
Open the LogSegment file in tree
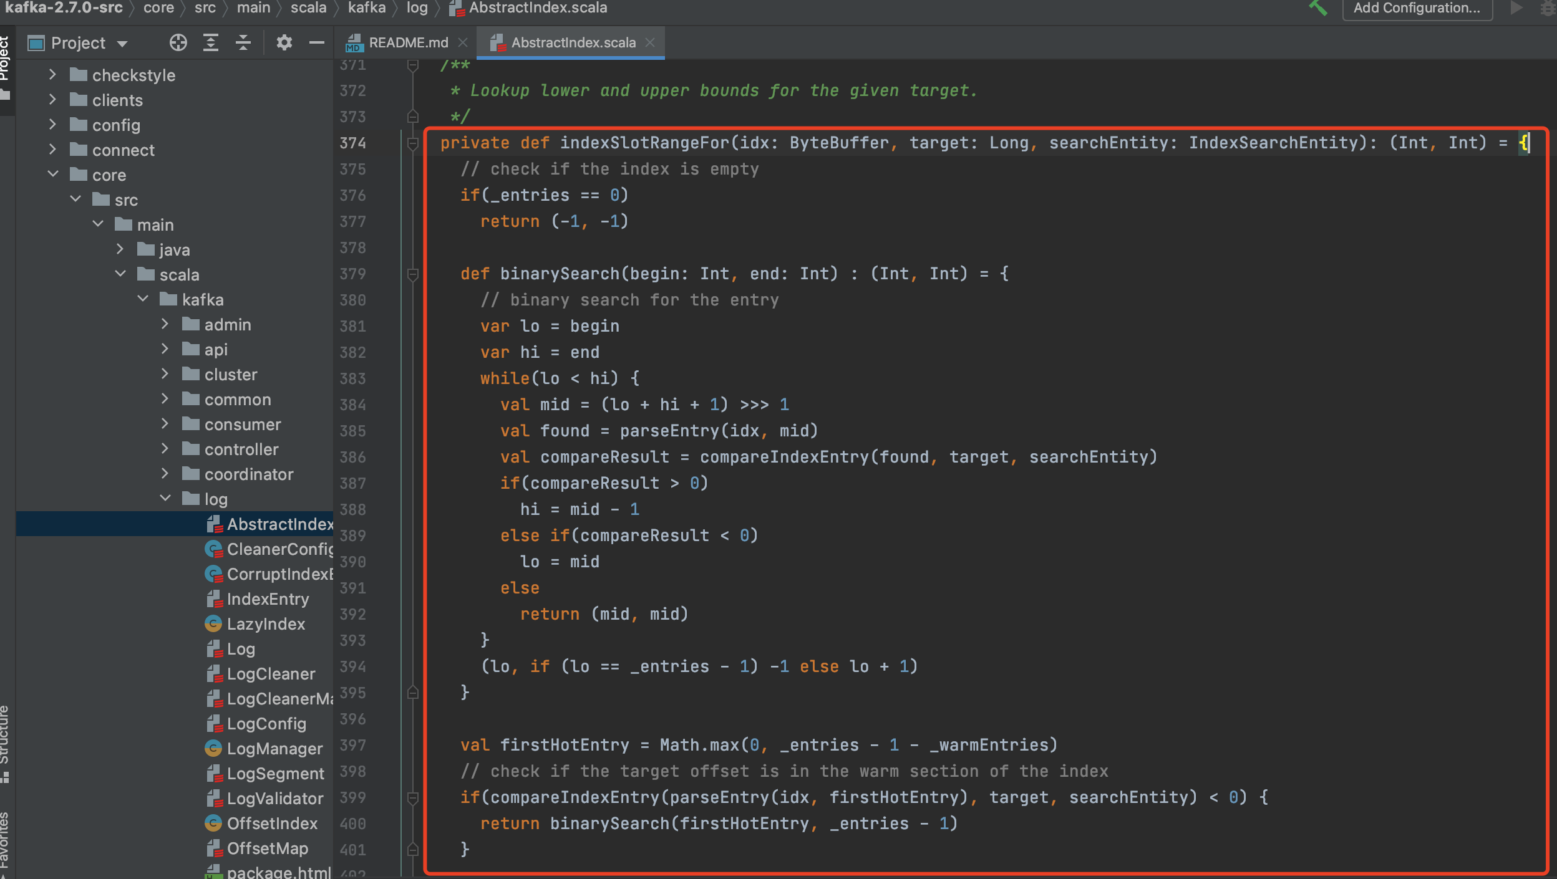[275, 774]
